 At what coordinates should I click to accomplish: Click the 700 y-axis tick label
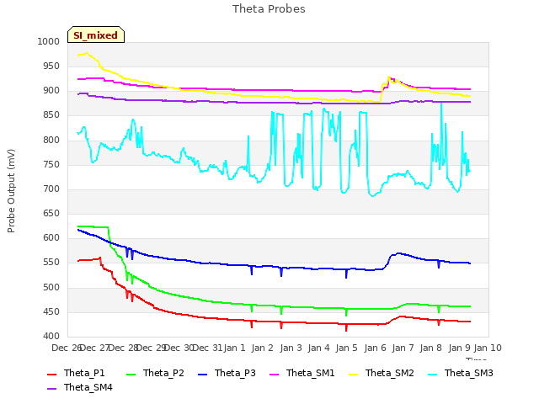click(x=51, y=189)
